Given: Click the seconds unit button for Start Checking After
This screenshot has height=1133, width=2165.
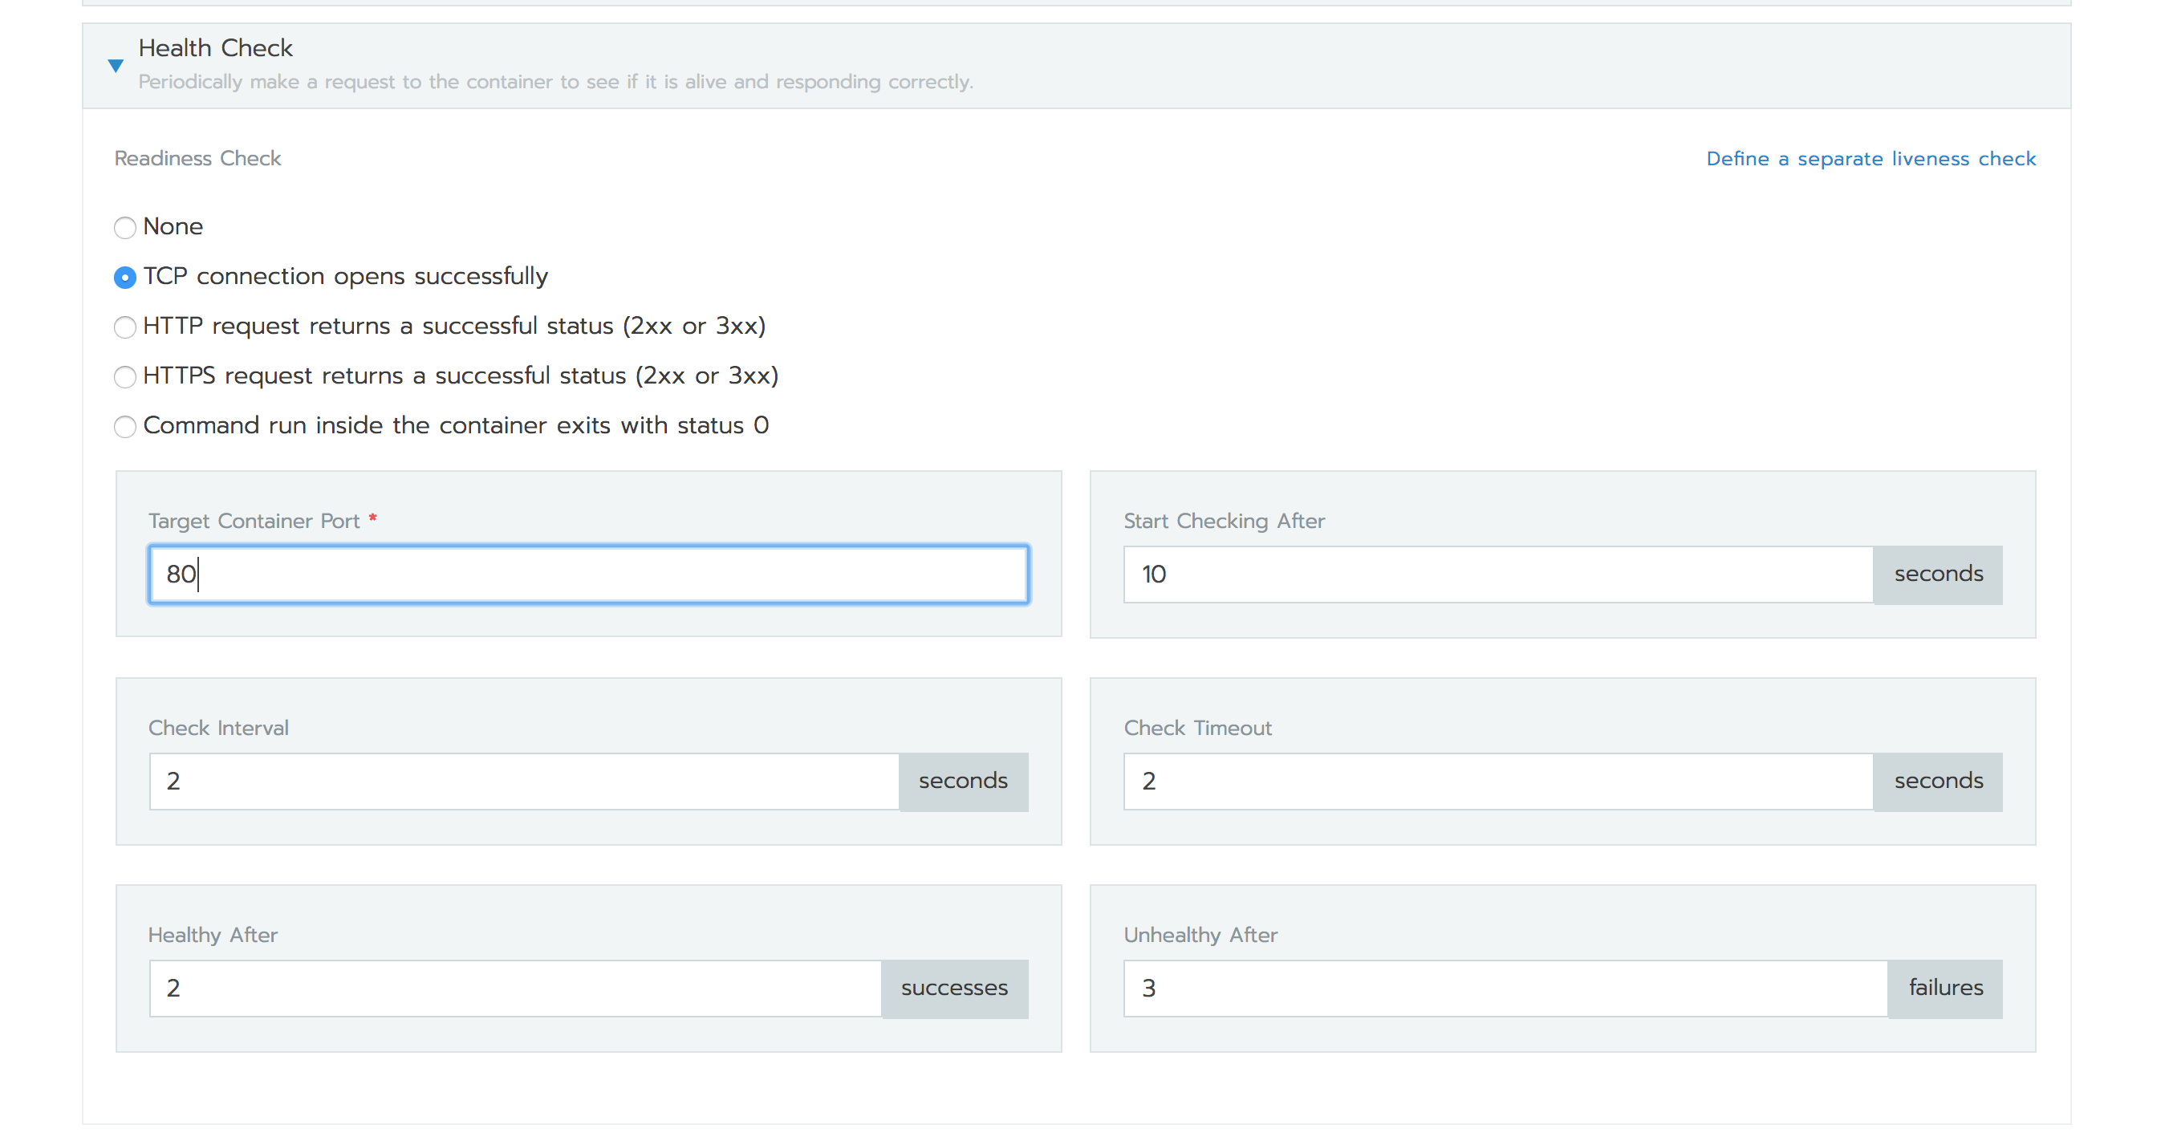Looking at the screenshot, I should tap(1939, 575).
